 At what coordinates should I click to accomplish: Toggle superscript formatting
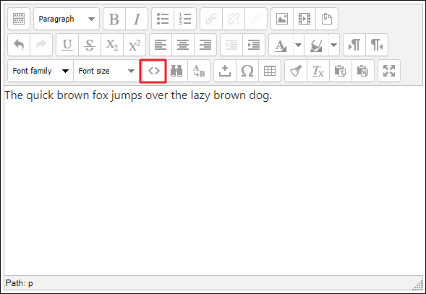click(135, 45)
